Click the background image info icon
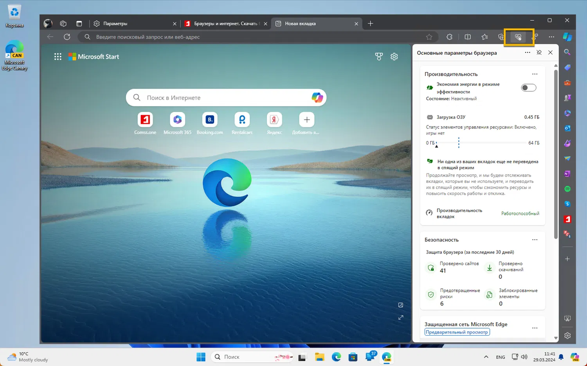Screen dimensions: 587x366 point(401,305)
